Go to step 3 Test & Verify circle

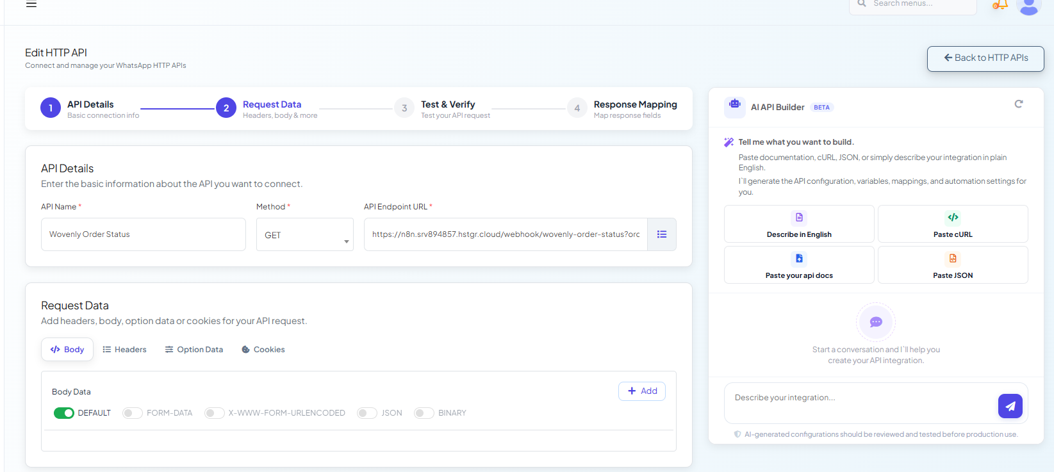(404, 108)
